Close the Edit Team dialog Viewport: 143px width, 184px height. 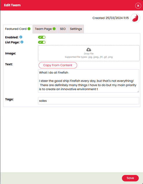coord(138,6)
